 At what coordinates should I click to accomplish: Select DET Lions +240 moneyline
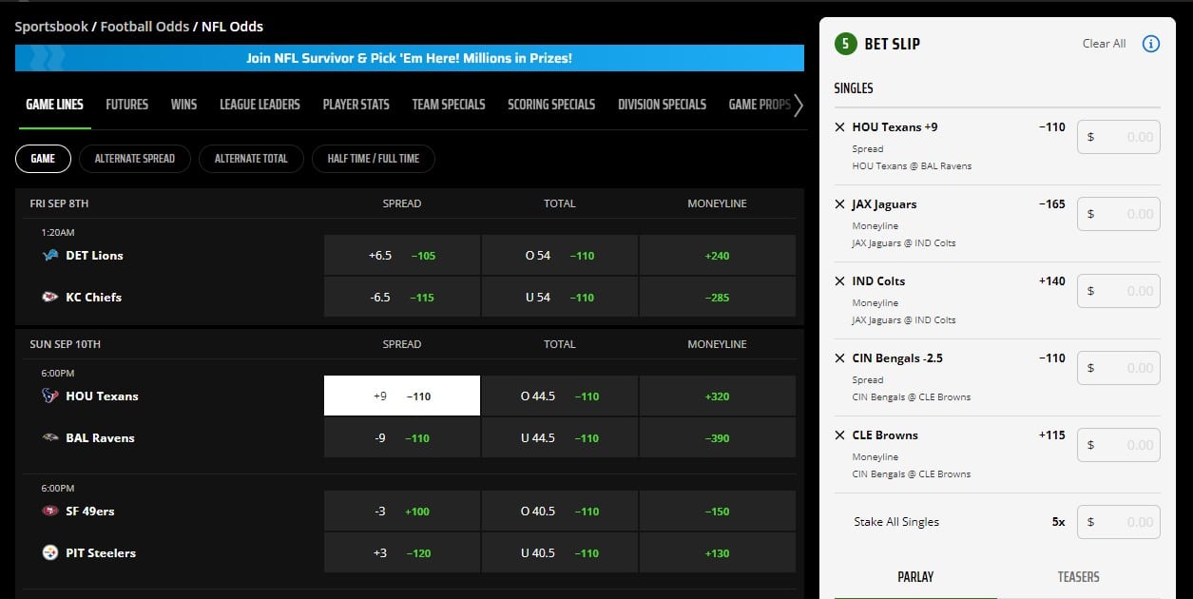(718, 255)
